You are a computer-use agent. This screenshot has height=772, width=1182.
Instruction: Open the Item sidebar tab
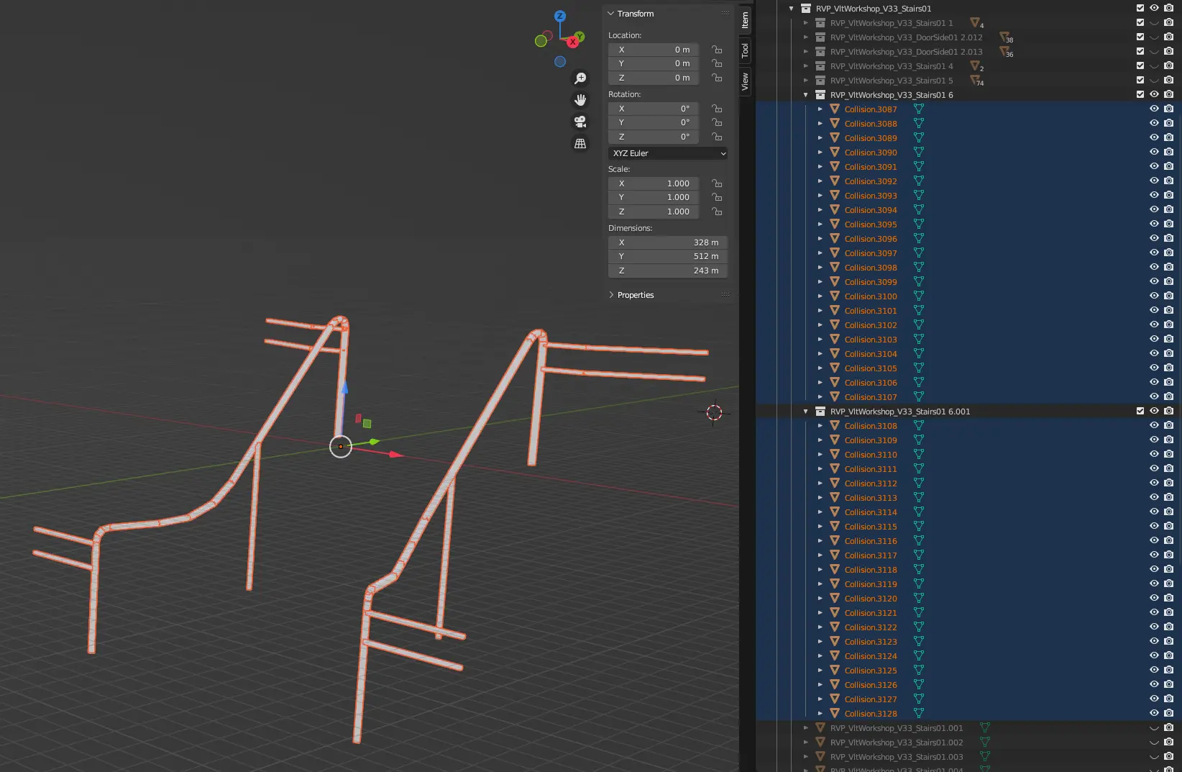[745, 19]
